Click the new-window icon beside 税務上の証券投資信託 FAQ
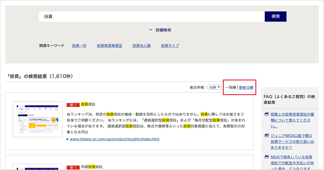Viewport: 324px width, 170px height. pyautogui.click(x=266, y=114)
